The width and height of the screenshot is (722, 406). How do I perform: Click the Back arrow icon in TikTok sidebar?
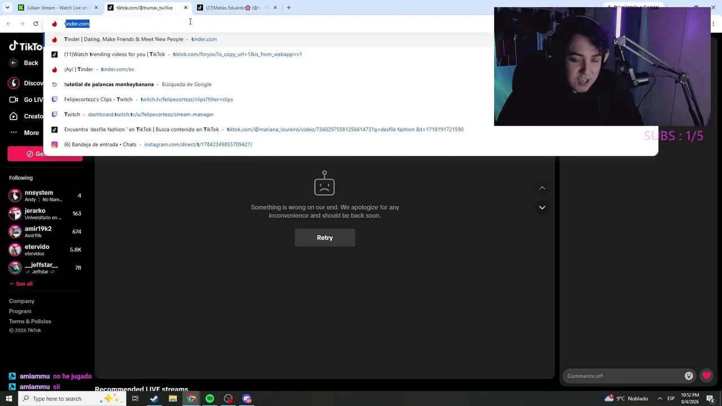pyautogui.click(x=14, y=63)
